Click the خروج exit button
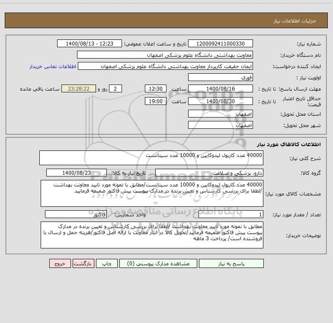Image resolution: width=333 pixels, height=323 pixels. (x=60, y=263)
